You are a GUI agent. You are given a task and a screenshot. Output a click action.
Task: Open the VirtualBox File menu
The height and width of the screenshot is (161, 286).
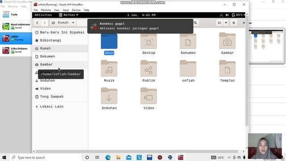36,10
